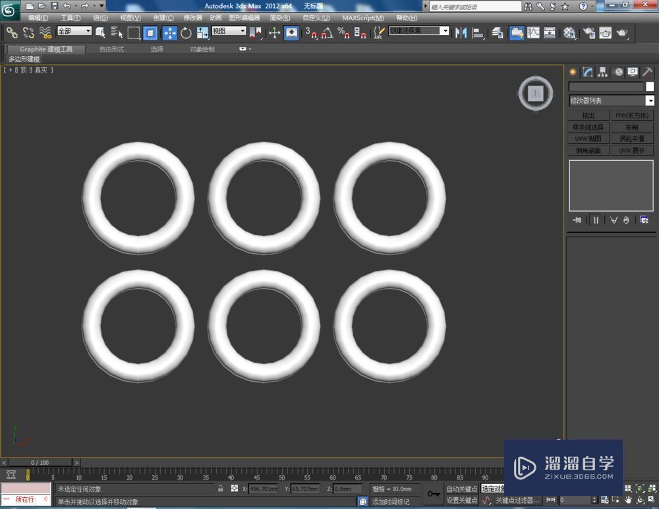Click the 车削 modifier button

pos(631,126)
